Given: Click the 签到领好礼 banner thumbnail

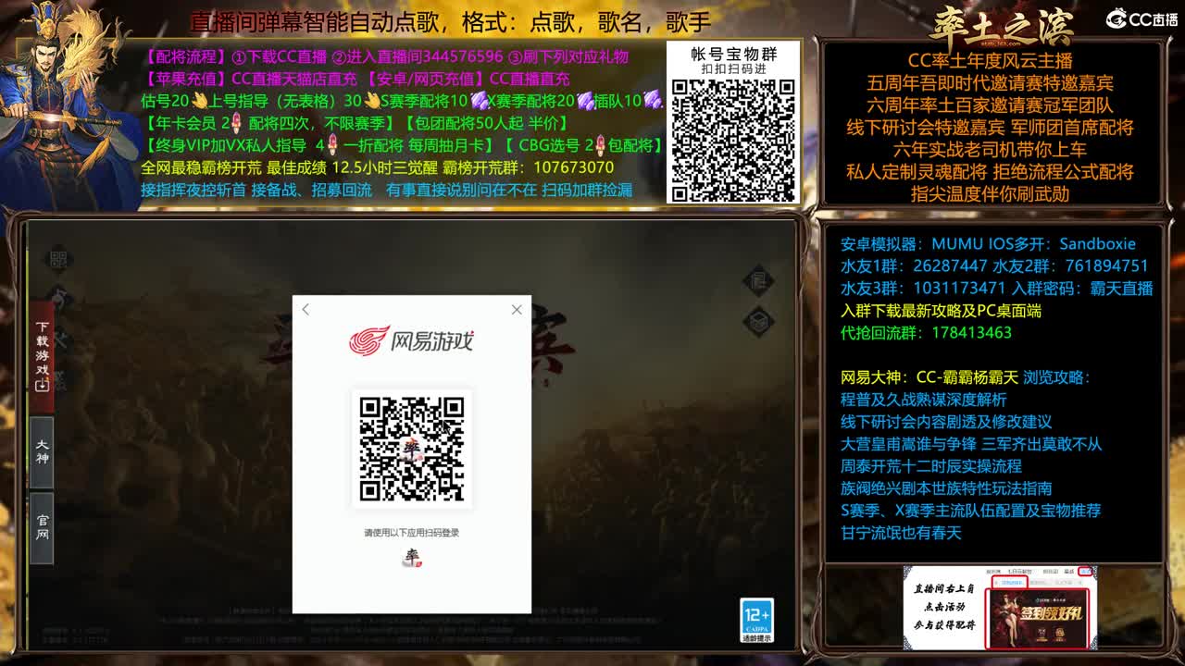Looking at the screenshot, I should coord(1039,618).
